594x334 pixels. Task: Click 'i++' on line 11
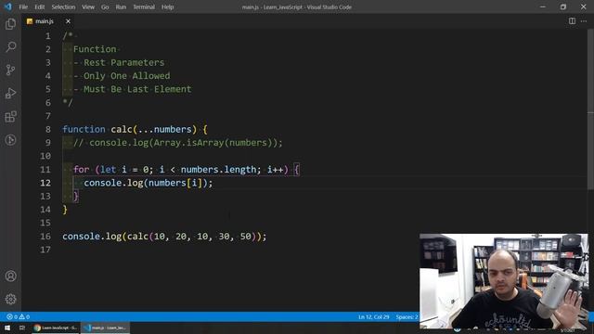(x=275, y=169)
